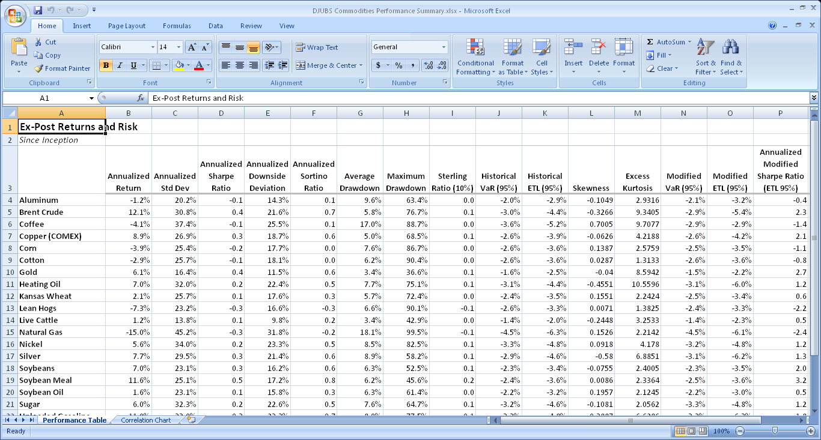Click the Increase Decimal icon

(x=428, y=65)
